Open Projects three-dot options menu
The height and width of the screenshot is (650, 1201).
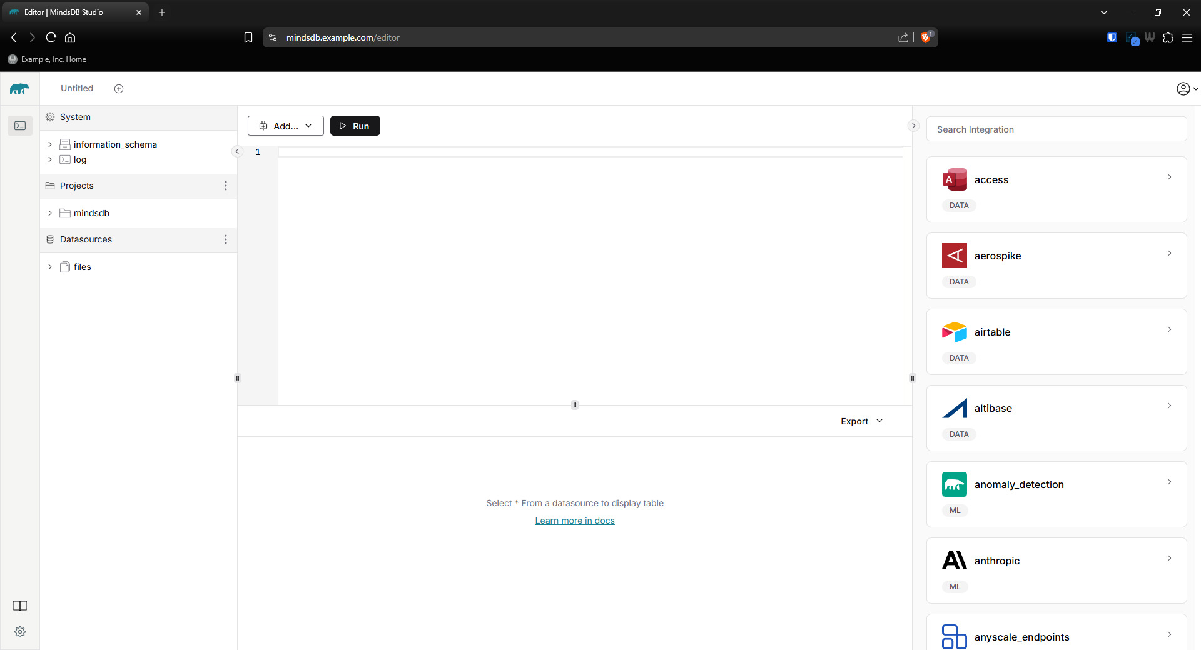click(x=226, y=186)
